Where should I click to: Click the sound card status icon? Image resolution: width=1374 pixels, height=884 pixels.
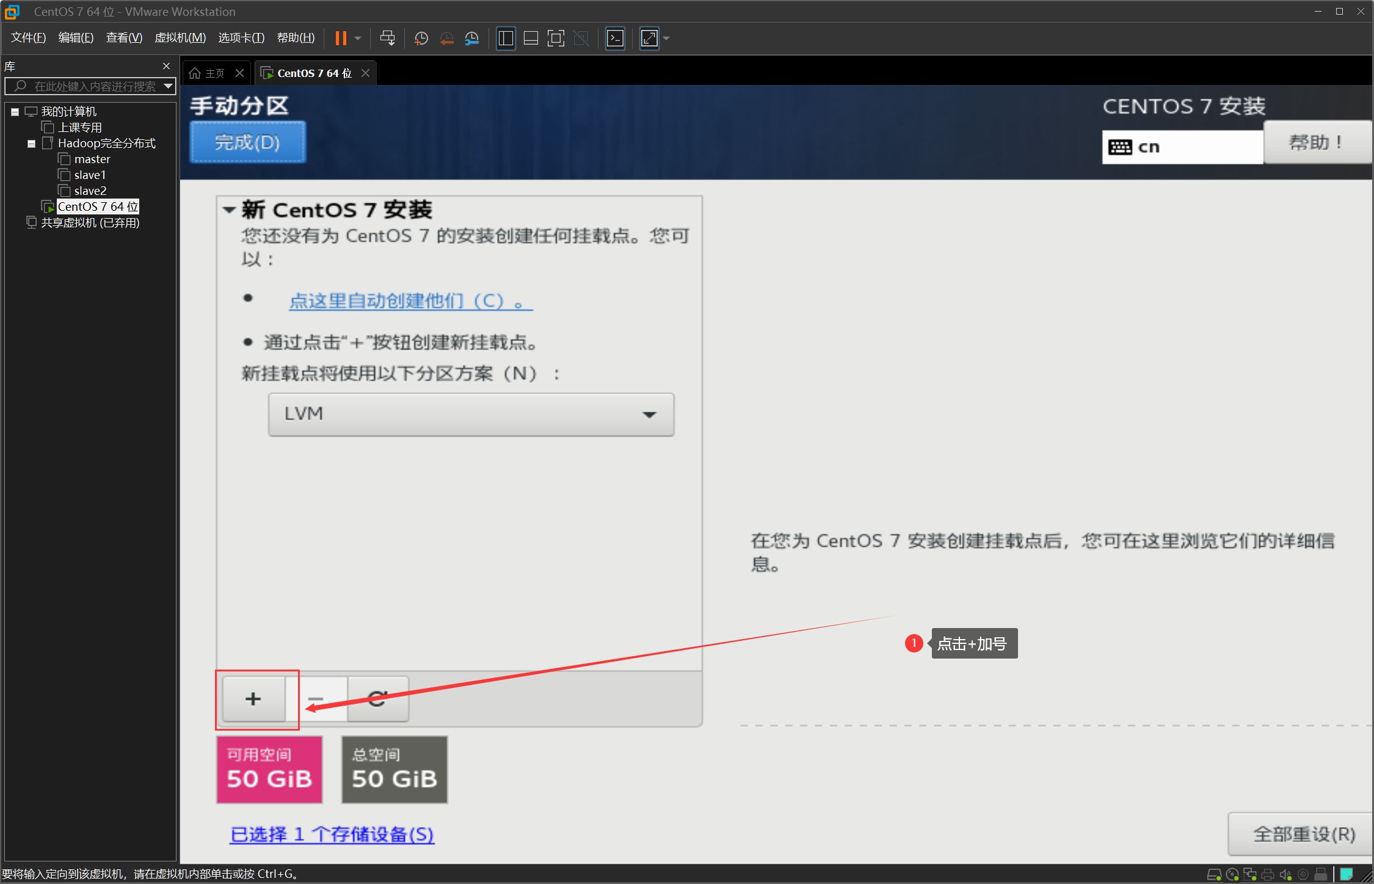coord(1285,874)
